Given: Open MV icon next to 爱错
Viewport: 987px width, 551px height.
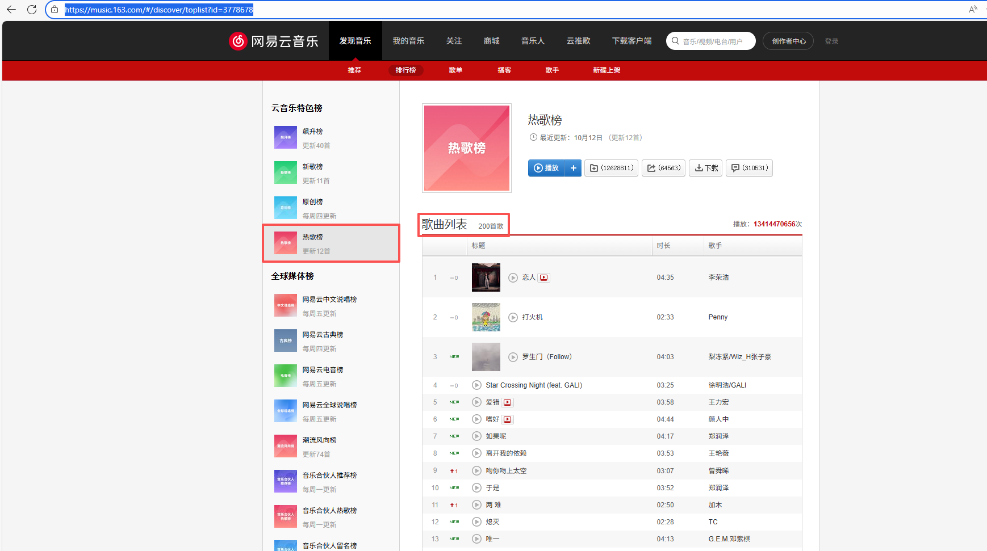Looking at the screenshot, I should tap(508, 402).
